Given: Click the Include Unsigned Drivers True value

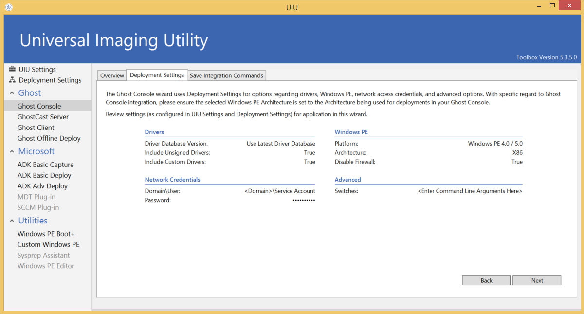Looking at the screenshot, I should [x=310, y=153].
